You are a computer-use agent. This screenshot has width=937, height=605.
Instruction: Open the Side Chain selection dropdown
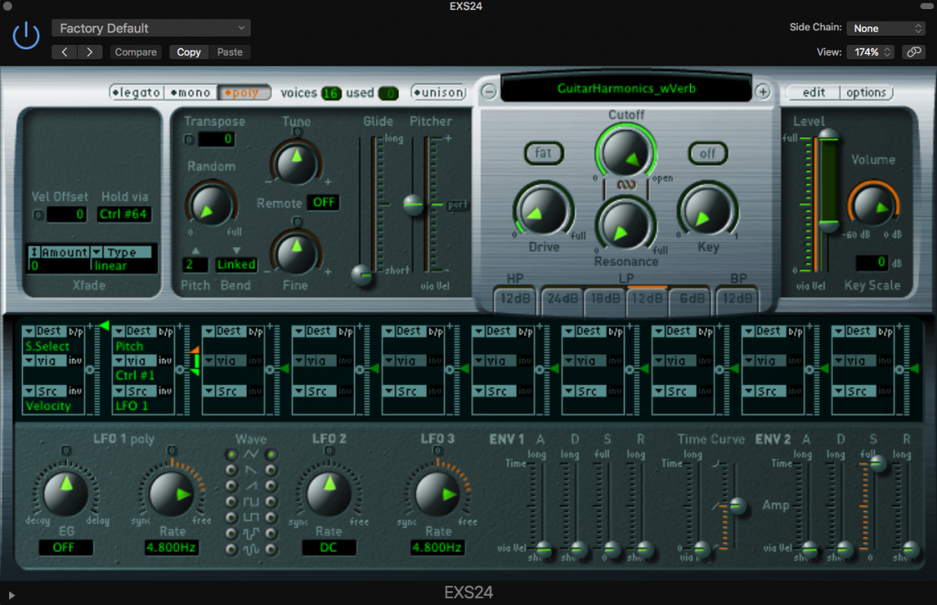pyautogui.click(x=885, y=27)
